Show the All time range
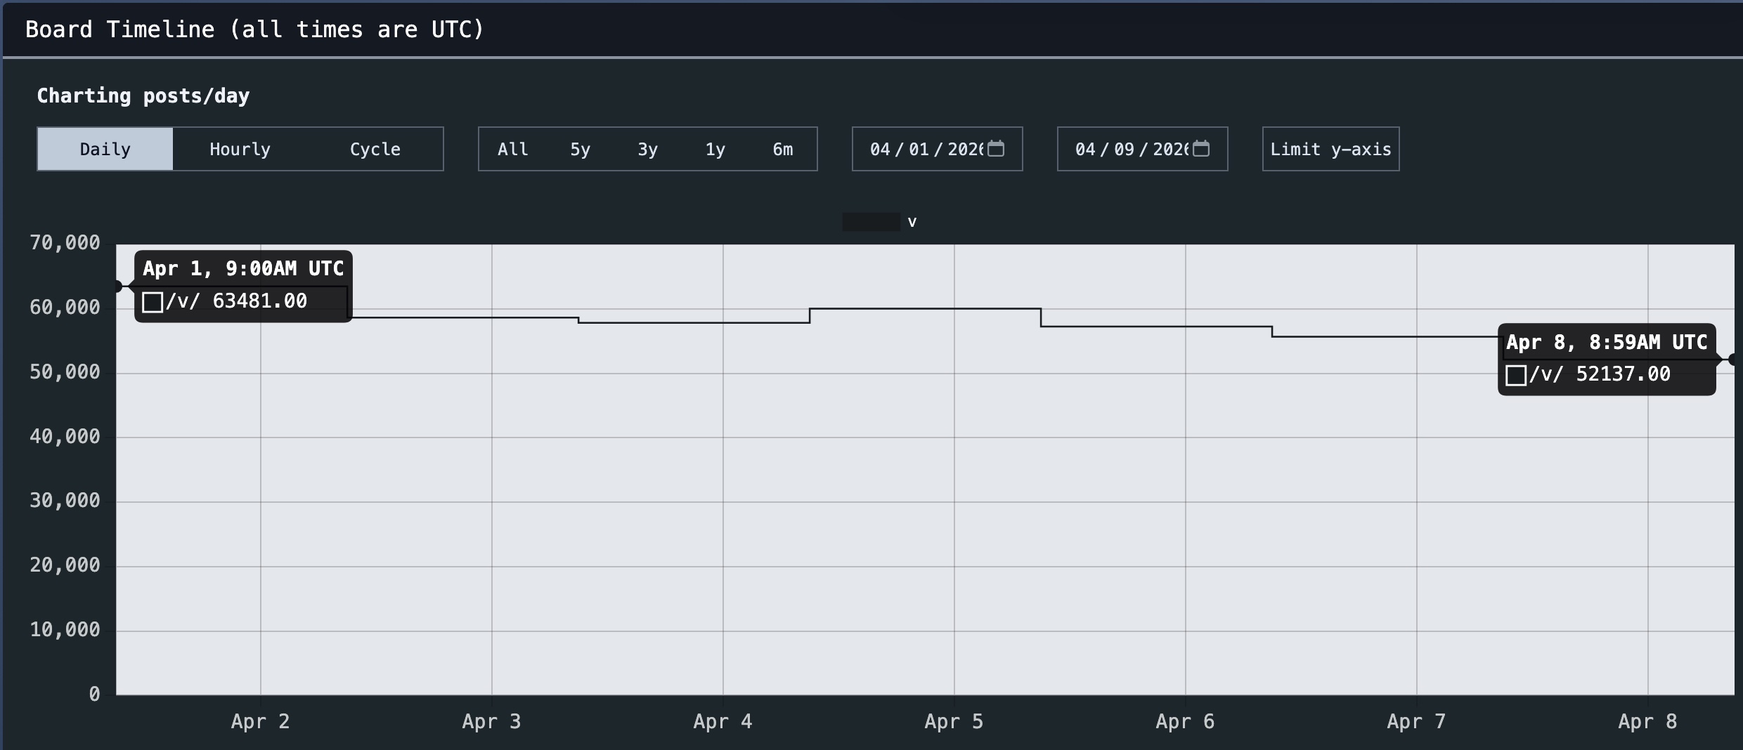Screen dimensions: 1743x750 pos(512,149)
